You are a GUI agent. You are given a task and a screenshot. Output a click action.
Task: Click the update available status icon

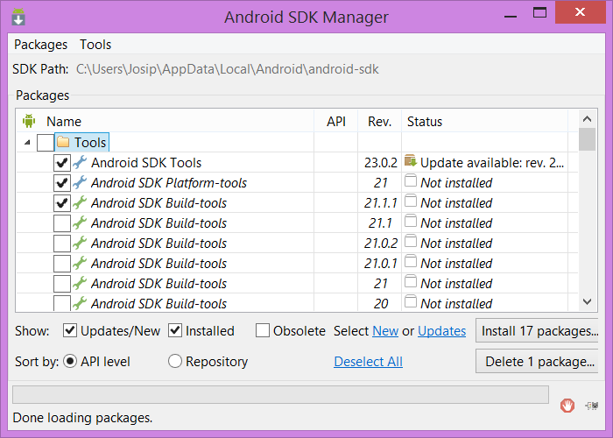point(410,161)
